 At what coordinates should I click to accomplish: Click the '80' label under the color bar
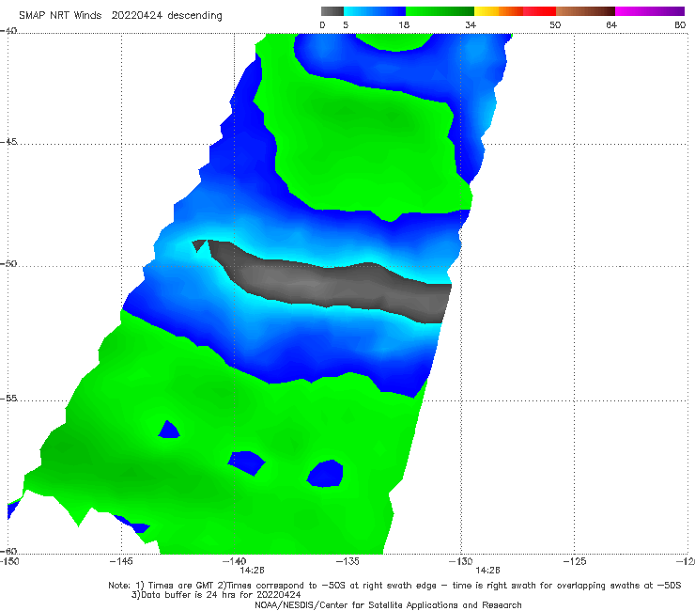pyautogui.click(x=680, y=24)
